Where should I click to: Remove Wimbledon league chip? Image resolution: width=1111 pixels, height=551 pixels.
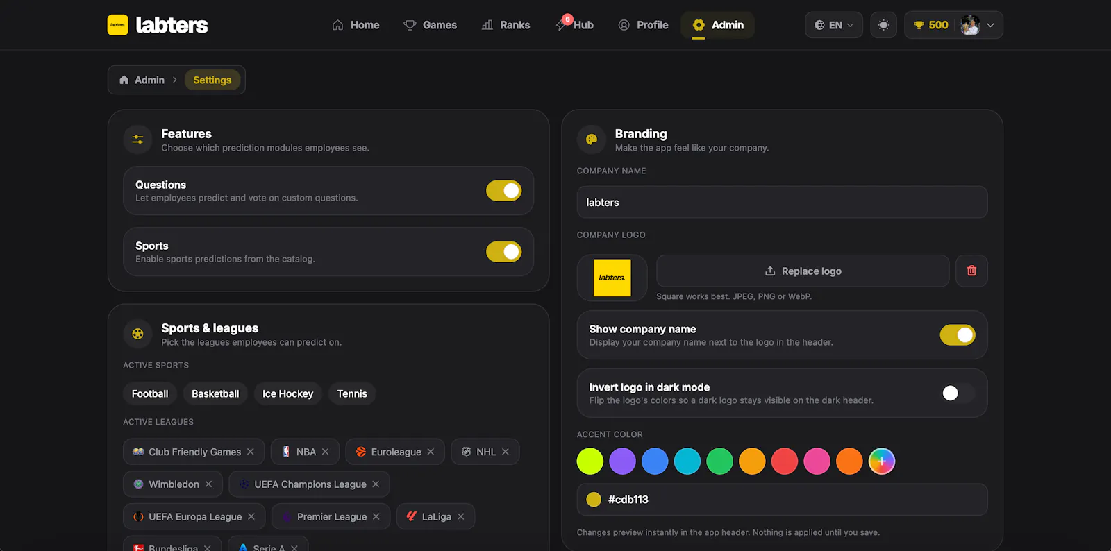pos(208,484)
